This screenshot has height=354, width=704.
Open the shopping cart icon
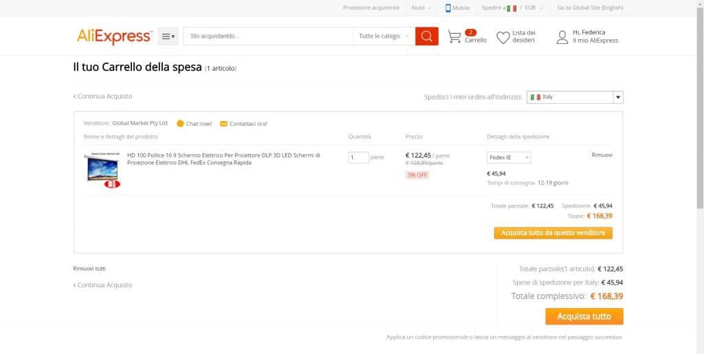[x=454, y=37]
